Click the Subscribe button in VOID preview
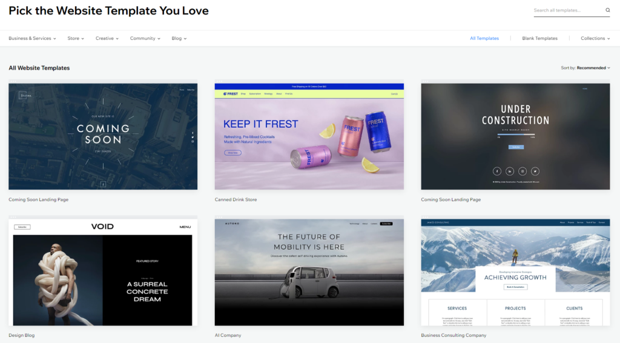Screen dimensions: 620x343 22,227
